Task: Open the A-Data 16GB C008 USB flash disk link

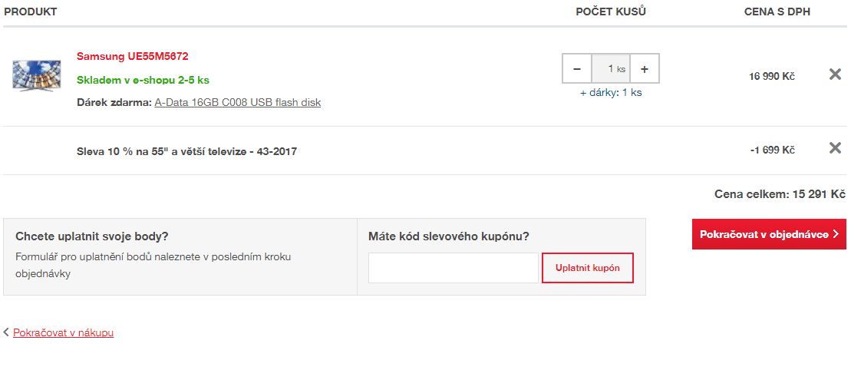Action: [238, 102]
